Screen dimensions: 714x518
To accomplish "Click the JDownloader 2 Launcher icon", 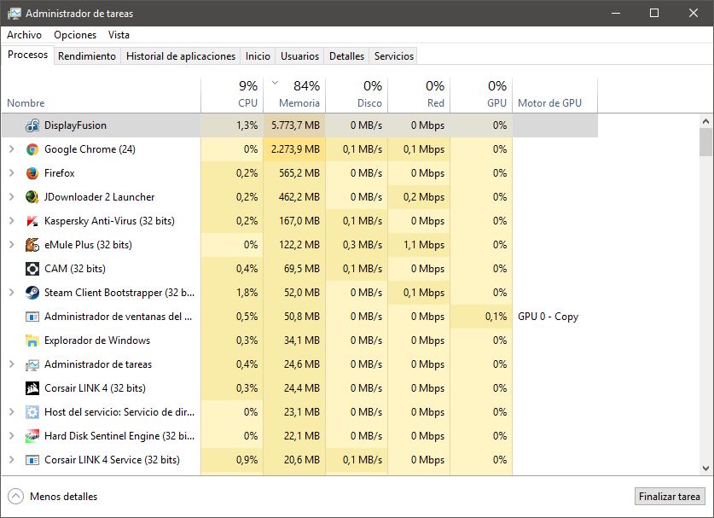I will coord(32,197).
